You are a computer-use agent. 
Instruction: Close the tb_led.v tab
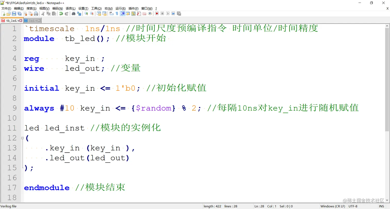[x=21, y=20]
